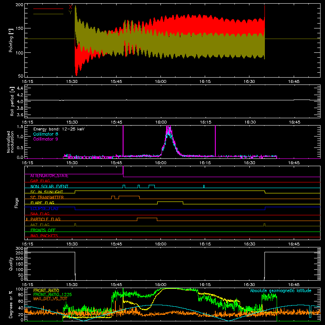
Task: Click the MAX_DET_VS_TOT legend entry
Action: pyautogui.click(x=50, y=299)
